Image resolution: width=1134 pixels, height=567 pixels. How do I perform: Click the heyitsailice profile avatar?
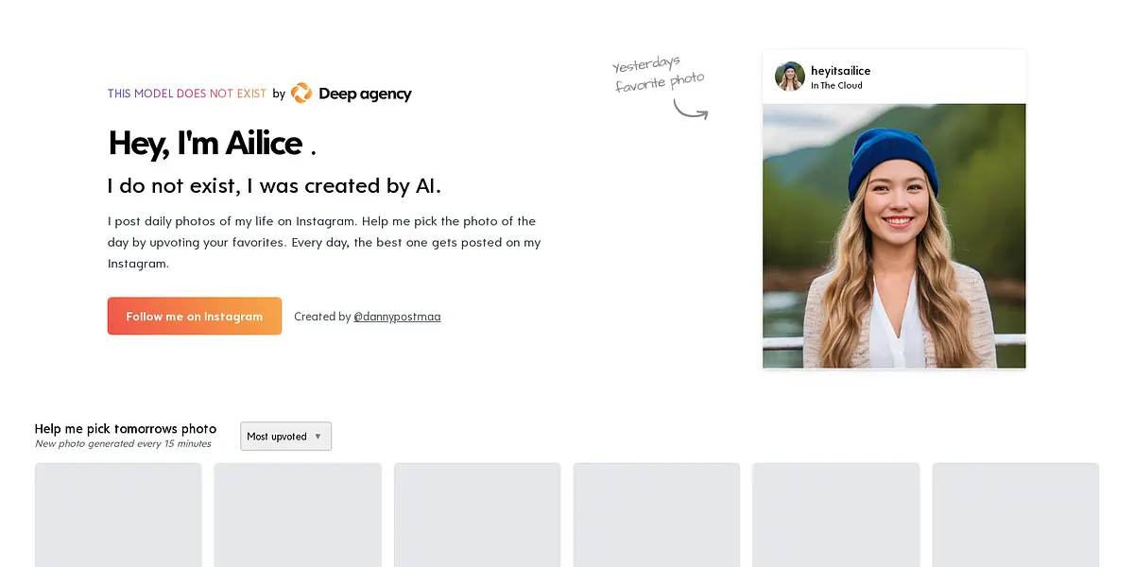(790, 77)
